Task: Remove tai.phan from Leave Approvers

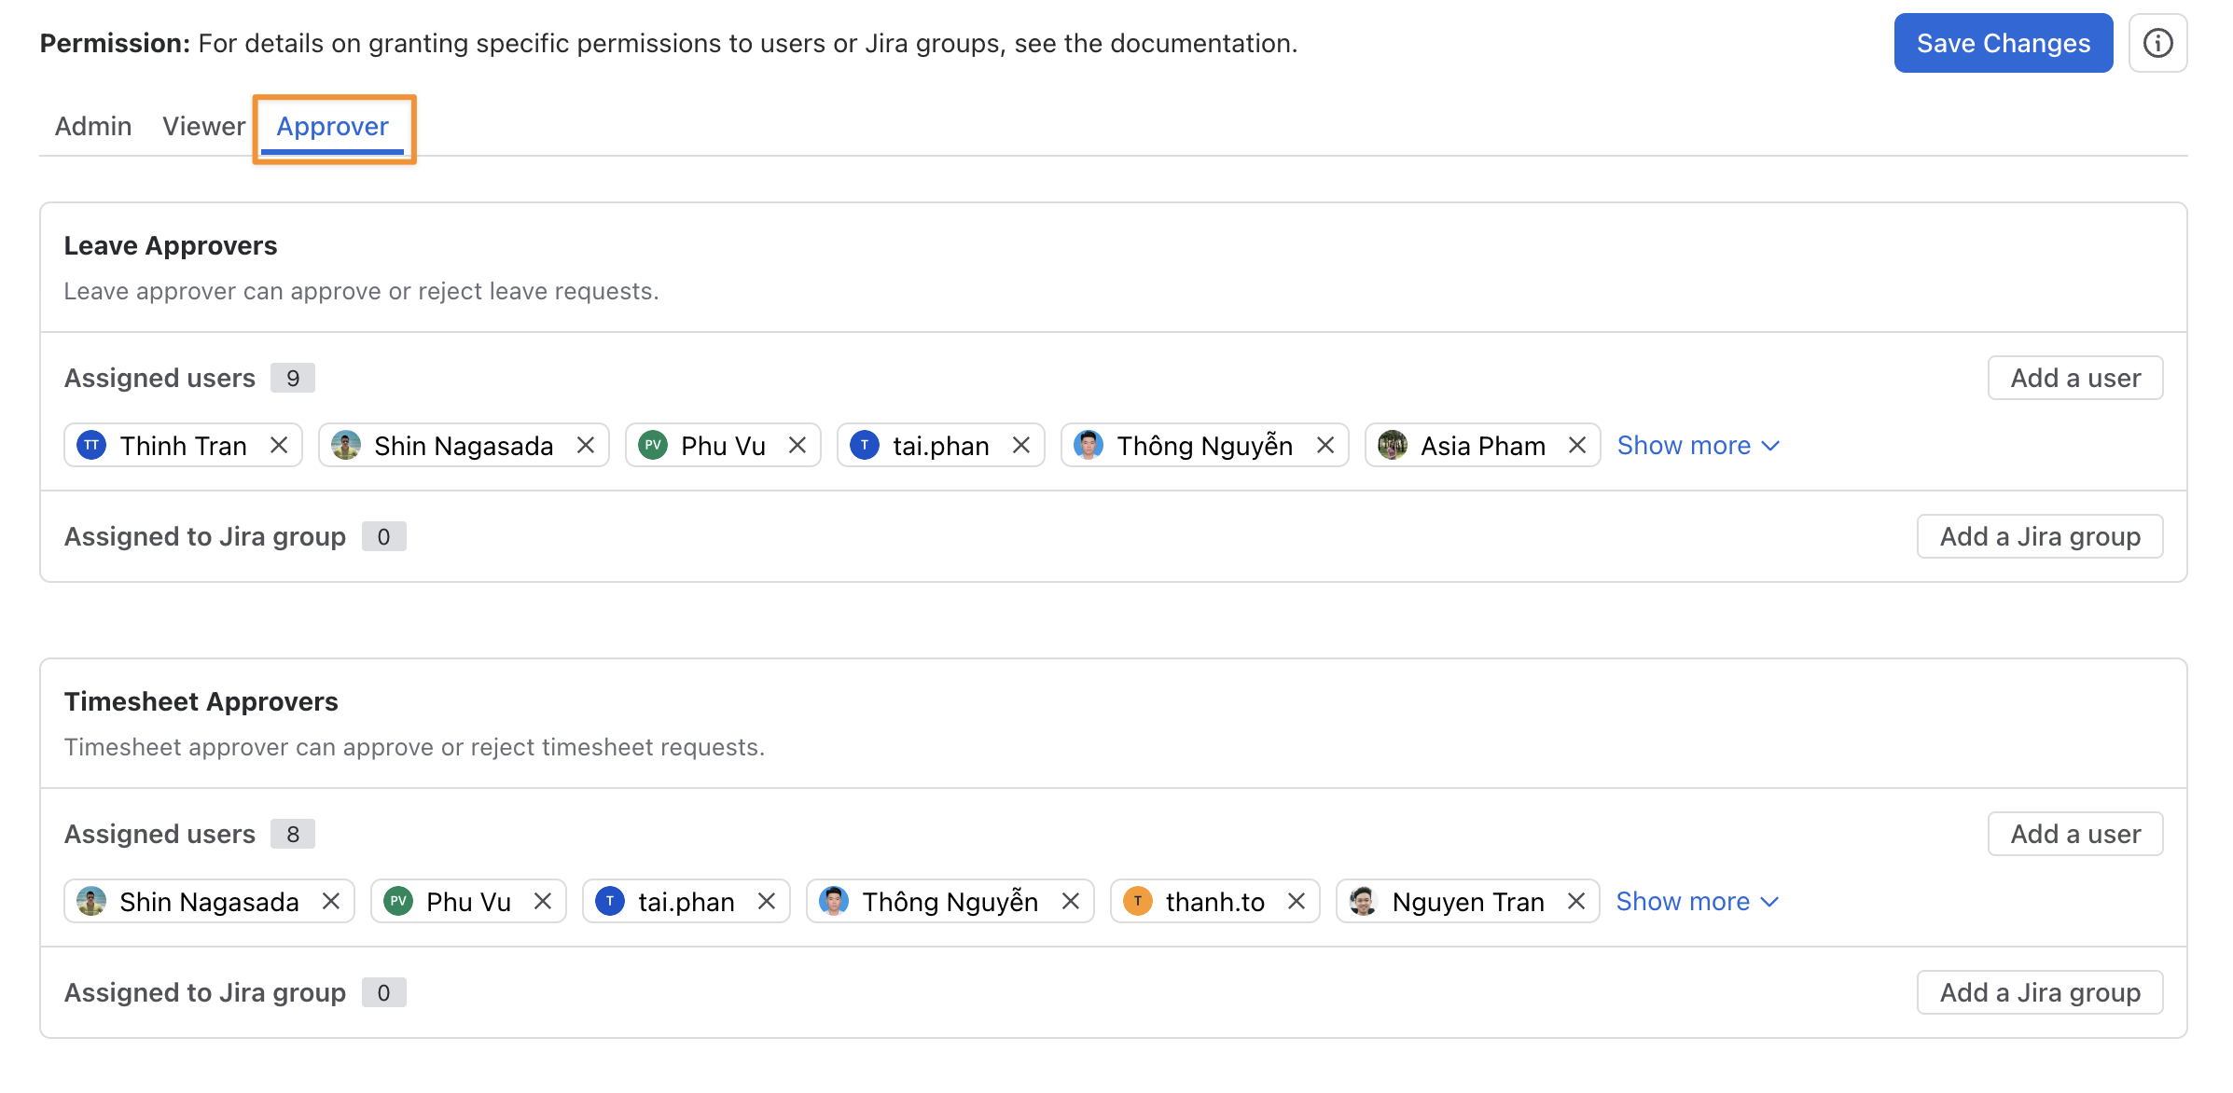Action: [x=1021, y=446]
